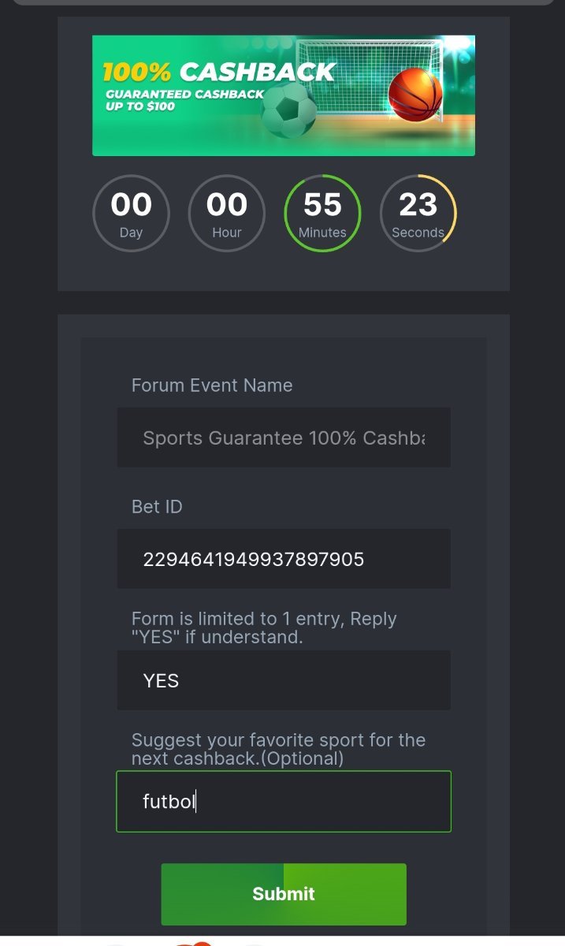Click the soccer ball in the cashback banner
Image resolution: width=565 pixels, height=946 pixels.
[x=288, y=111]
